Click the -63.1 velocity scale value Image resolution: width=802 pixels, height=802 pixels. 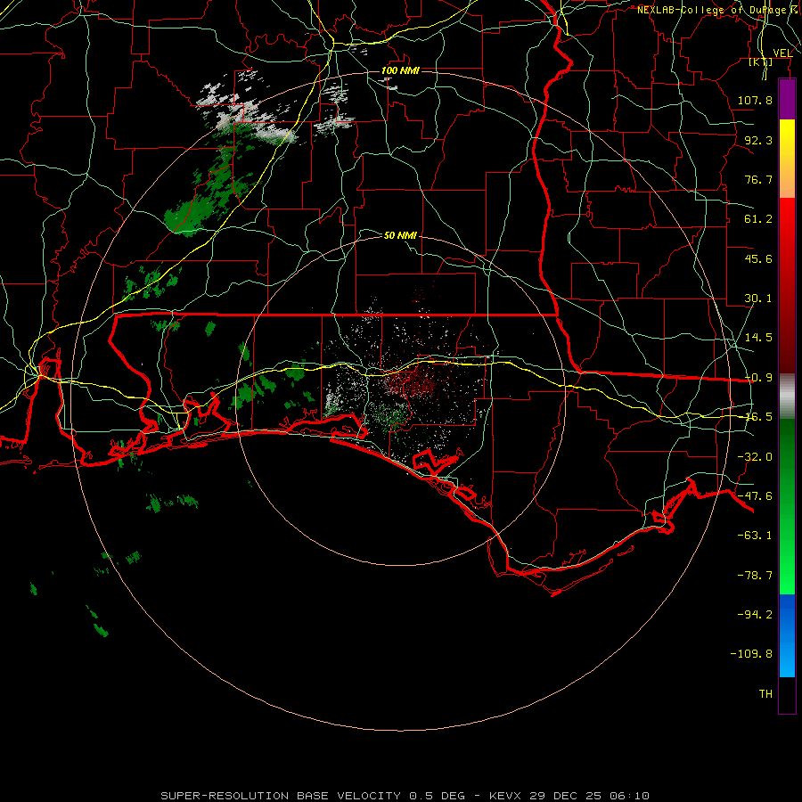755,536
